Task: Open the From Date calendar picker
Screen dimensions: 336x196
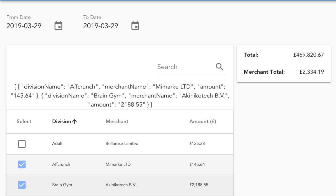Action: tap(58, 26)
